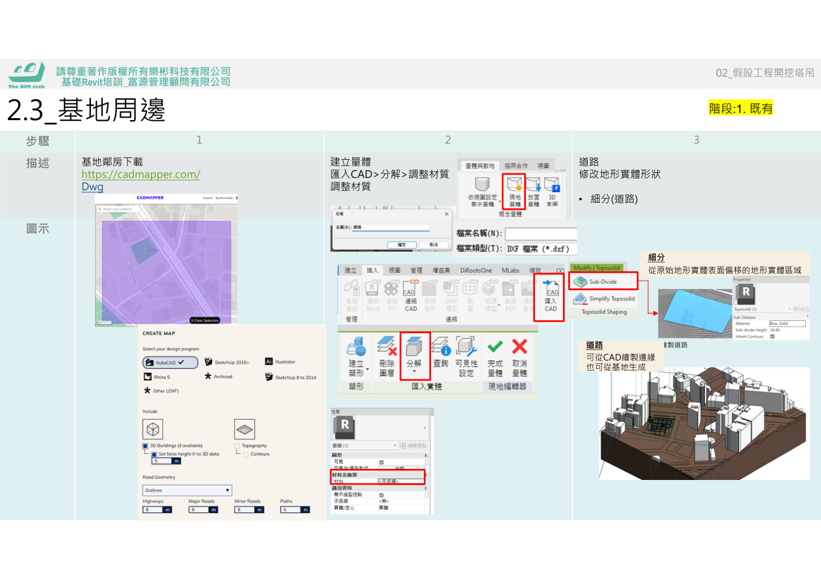Toggle 展示造型控點 shape handles checkbox

[381, 495]
